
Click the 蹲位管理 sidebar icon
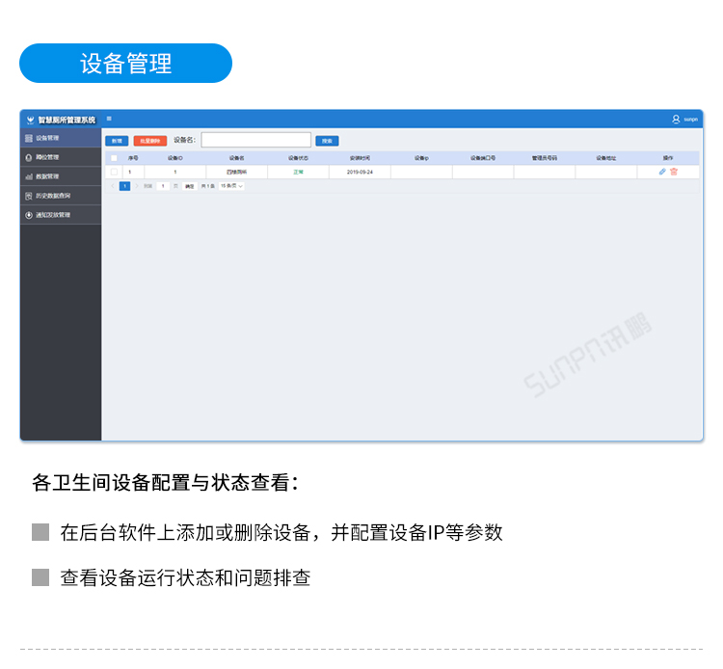(29, 157)
